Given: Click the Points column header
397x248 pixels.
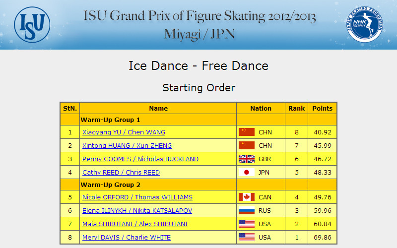Looking at the screenshot, I should (322, 108).
